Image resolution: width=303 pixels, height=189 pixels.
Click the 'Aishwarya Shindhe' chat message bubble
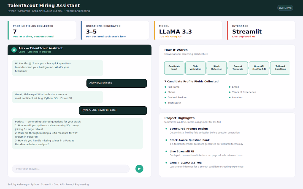[117, 83]
